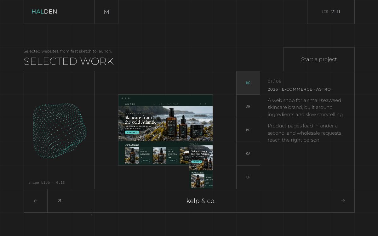The height and width of the screenshot is (236, 378).
Task: Open the M menu button
Action: pos(106,12)
